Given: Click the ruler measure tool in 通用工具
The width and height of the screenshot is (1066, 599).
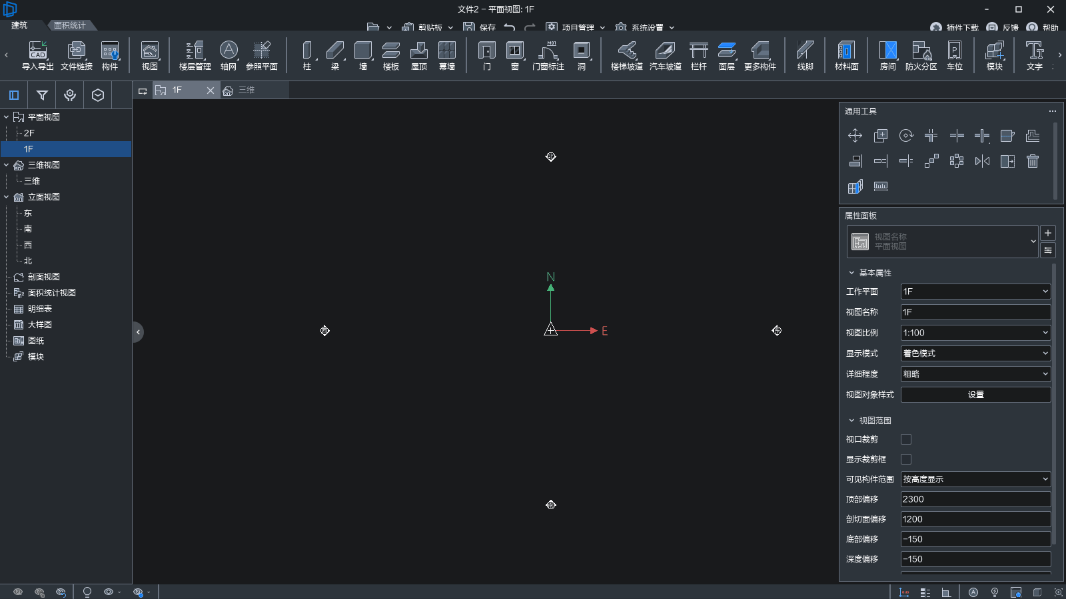Looking at the screenshot, I should [881, 186].
